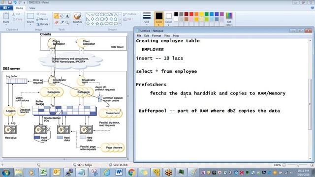
Task: Open the Paint application menu button
Action: [x=6, y=8]
